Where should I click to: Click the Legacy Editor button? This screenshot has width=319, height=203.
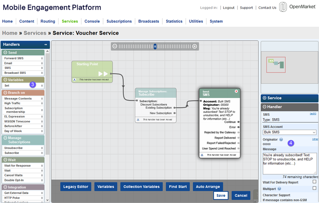pyautogui.click(x=76, y=187)
